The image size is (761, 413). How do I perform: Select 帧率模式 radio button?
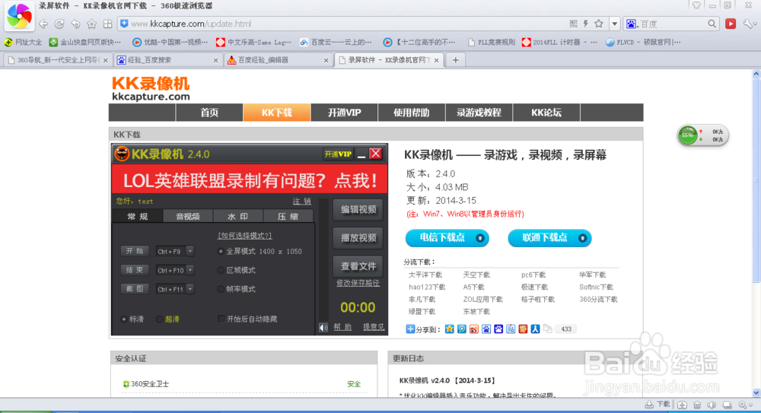click(x=221, y=289)
